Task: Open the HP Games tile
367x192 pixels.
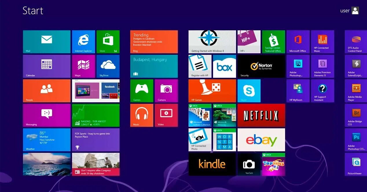Action: [212, 91]
